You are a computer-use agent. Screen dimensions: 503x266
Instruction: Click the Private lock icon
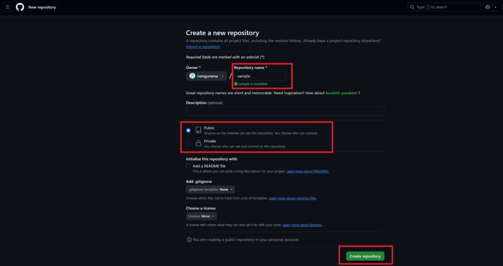[198, 143]
